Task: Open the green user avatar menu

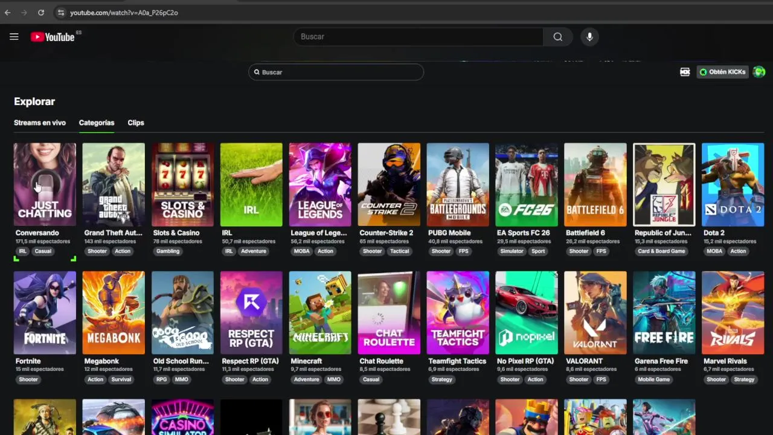Action: click(x=759, y=72)
